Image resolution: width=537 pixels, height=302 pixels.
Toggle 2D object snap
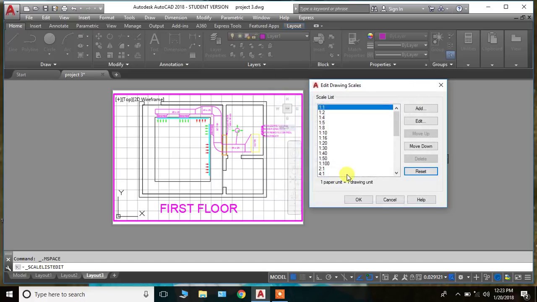[x=369, y=277]
